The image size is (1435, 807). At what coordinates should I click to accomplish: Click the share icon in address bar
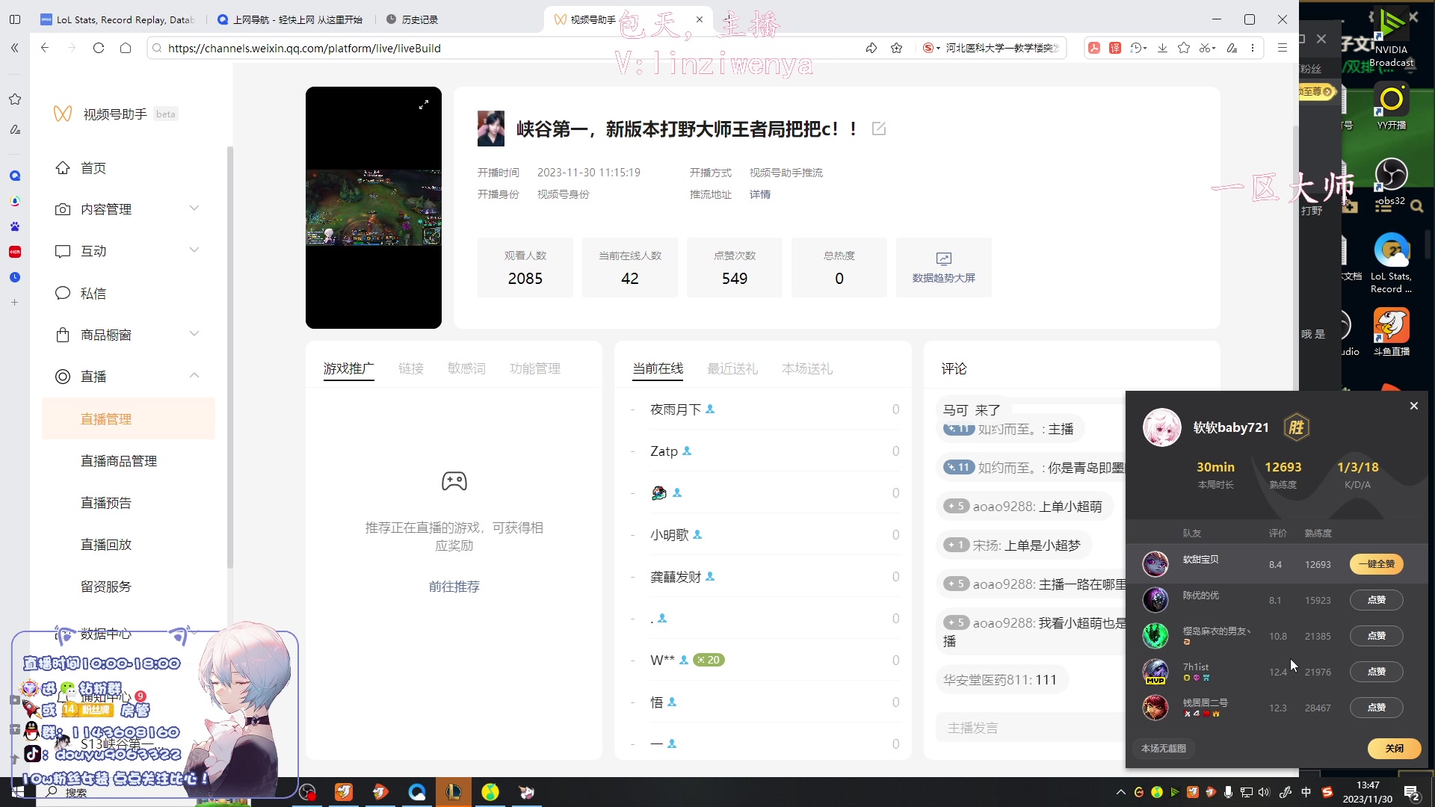(x=871, y=48)
